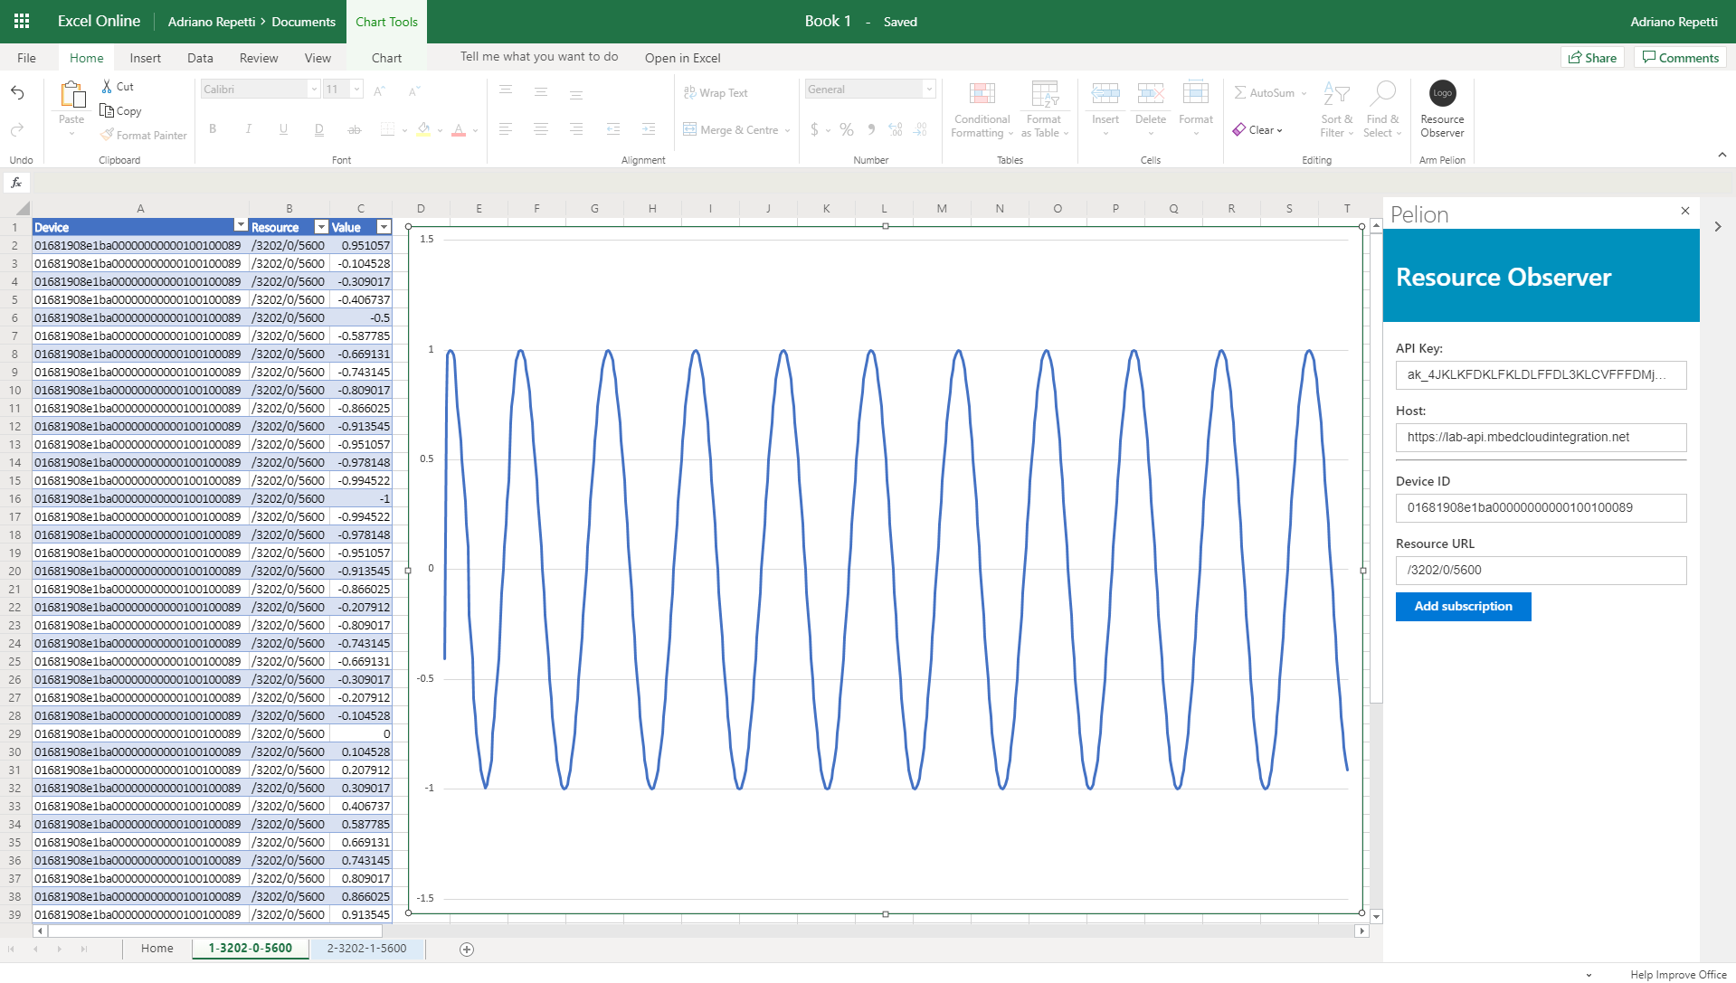Click the Resource Observer logo icon
Screen dimensions: 1736x983
tap(1442, 93)
